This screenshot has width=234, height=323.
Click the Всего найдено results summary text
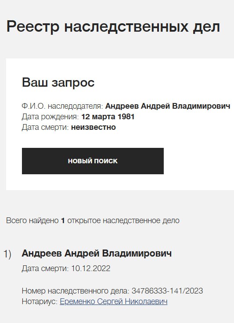93,220
